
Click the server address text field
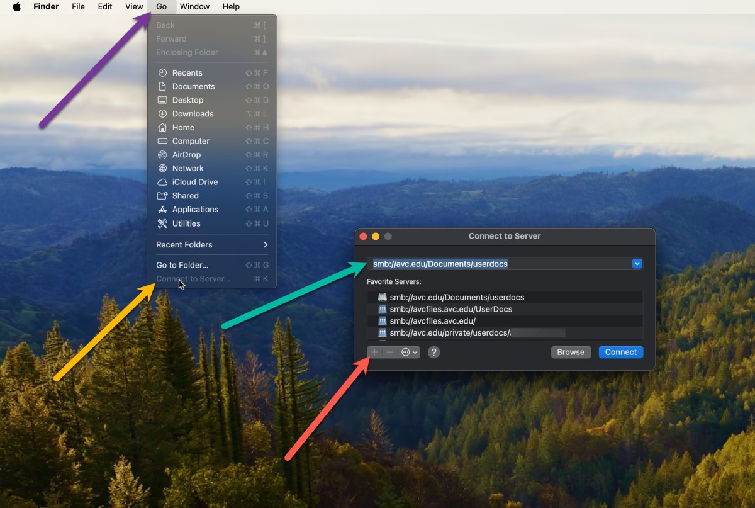[497, 264]
